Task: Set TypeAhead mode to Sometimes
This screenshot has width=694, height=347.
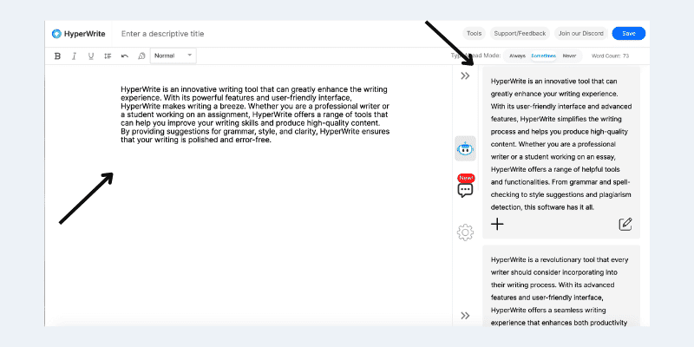Action: tap(544, 56)
